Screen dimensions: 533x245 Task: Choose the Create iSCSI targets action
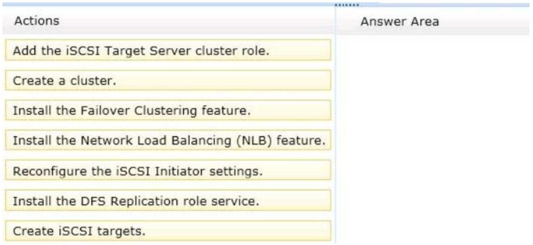coord(168,231)
